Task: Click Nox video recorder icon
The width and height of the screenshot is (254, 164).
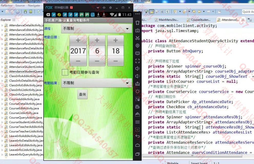Action: (x=137, y=107)
